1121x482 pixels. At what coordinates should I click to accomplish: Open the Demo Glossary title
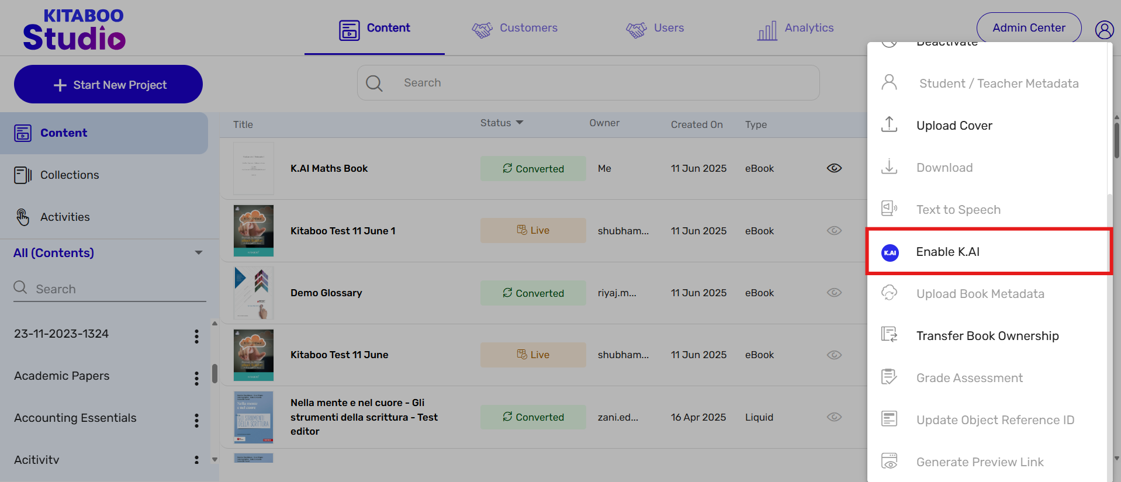coord(326,293)
